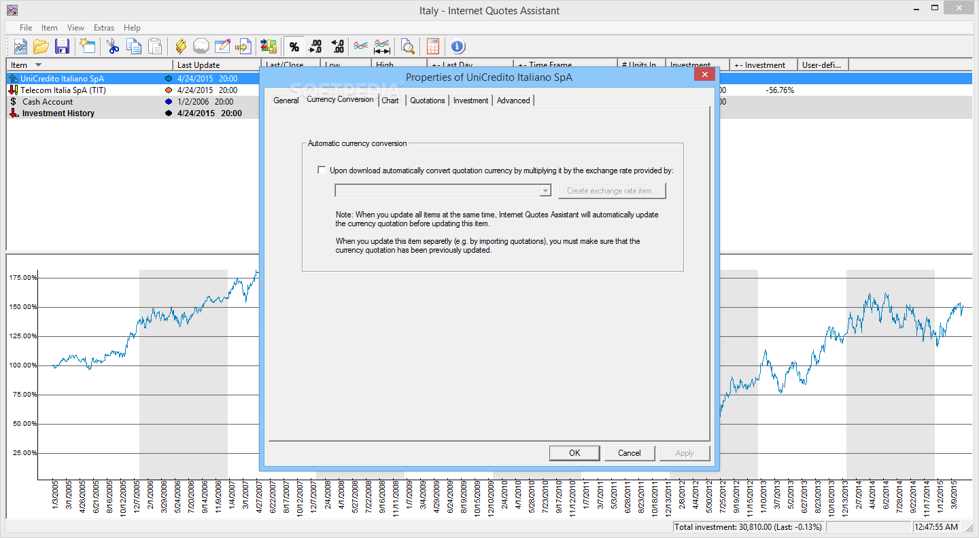Viewport: 979px width, 538px height.
Task: Click the orange dot of Telecom Italia row
Action: [169, 90]
